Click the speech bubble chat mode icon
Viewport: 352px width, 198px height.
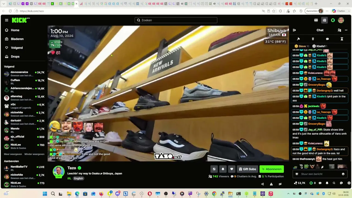point(327,39)
